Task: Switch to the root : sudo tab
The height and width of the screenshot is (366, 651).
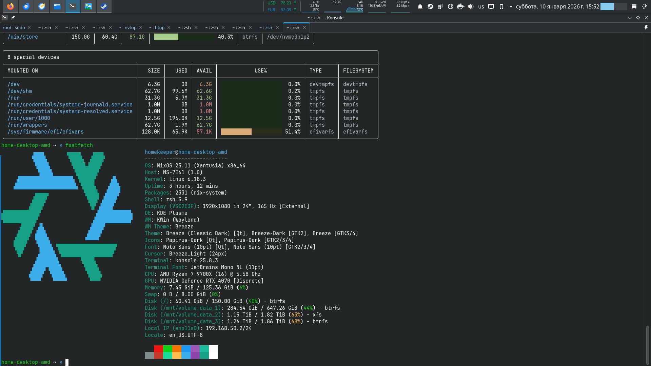Action: 14,27
